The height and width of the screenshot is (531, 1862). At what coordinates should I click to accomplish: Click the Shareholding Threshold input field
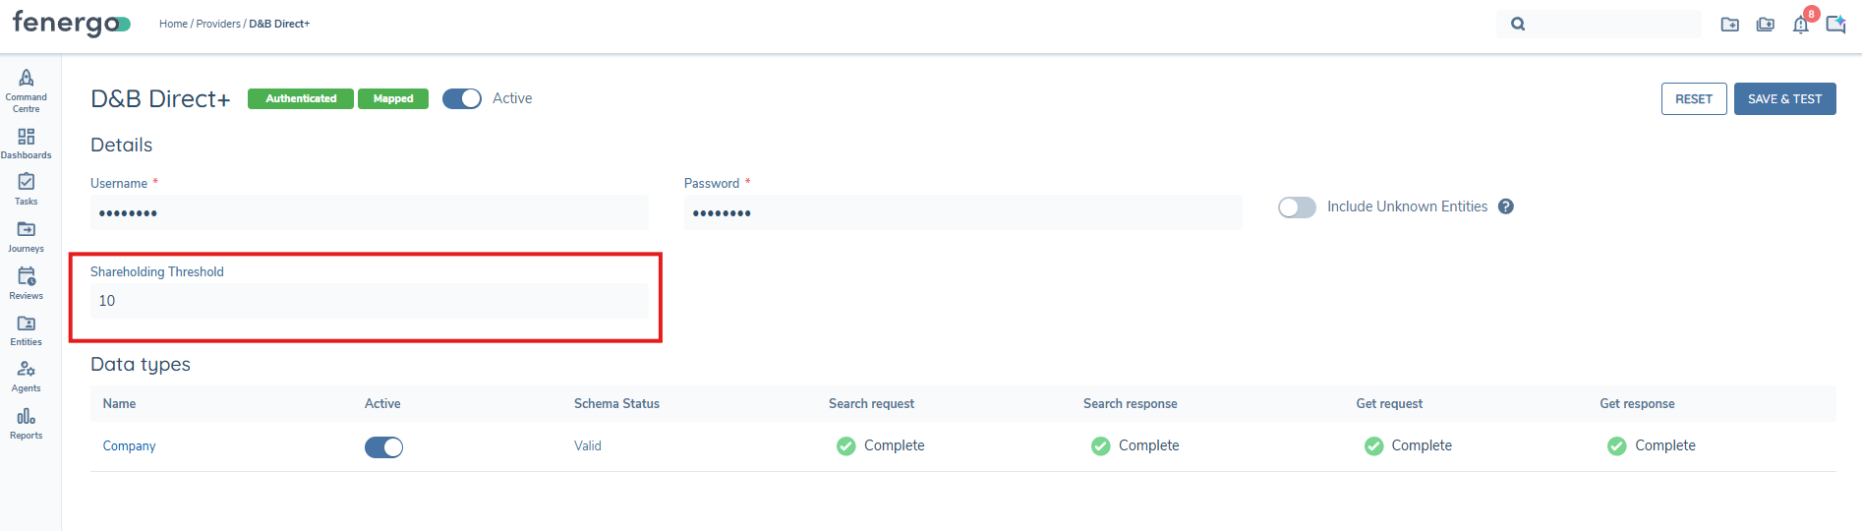(369, 301)
